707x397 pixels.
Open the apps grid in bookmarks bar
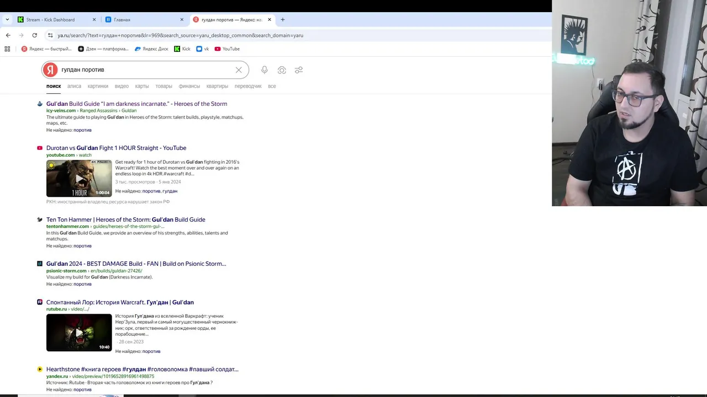click(x=7, y=49)
